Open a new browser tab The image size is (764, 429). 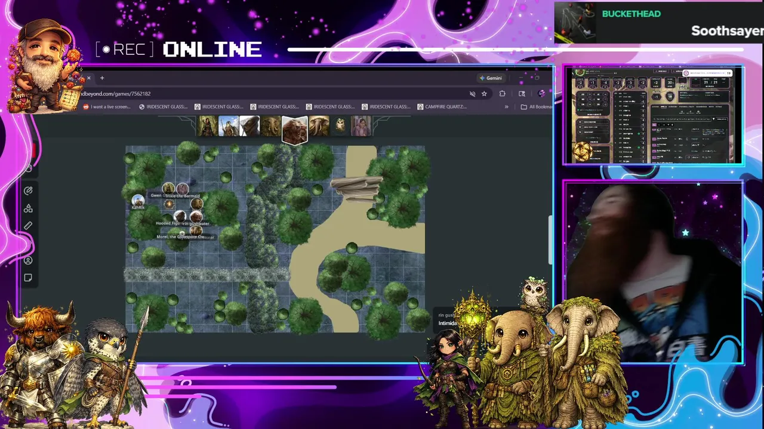(102, 78)
